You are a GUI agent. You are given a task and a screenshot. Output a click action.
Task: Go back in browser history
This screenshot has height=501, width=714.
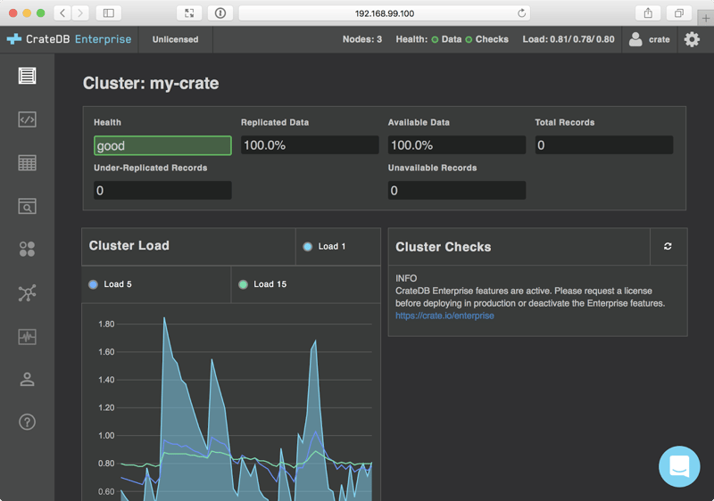point(62,13)
